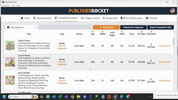Click the Age column help icon
Image resolution: width=178 pixels, height=100 pixels.
(x=93, y=32)
